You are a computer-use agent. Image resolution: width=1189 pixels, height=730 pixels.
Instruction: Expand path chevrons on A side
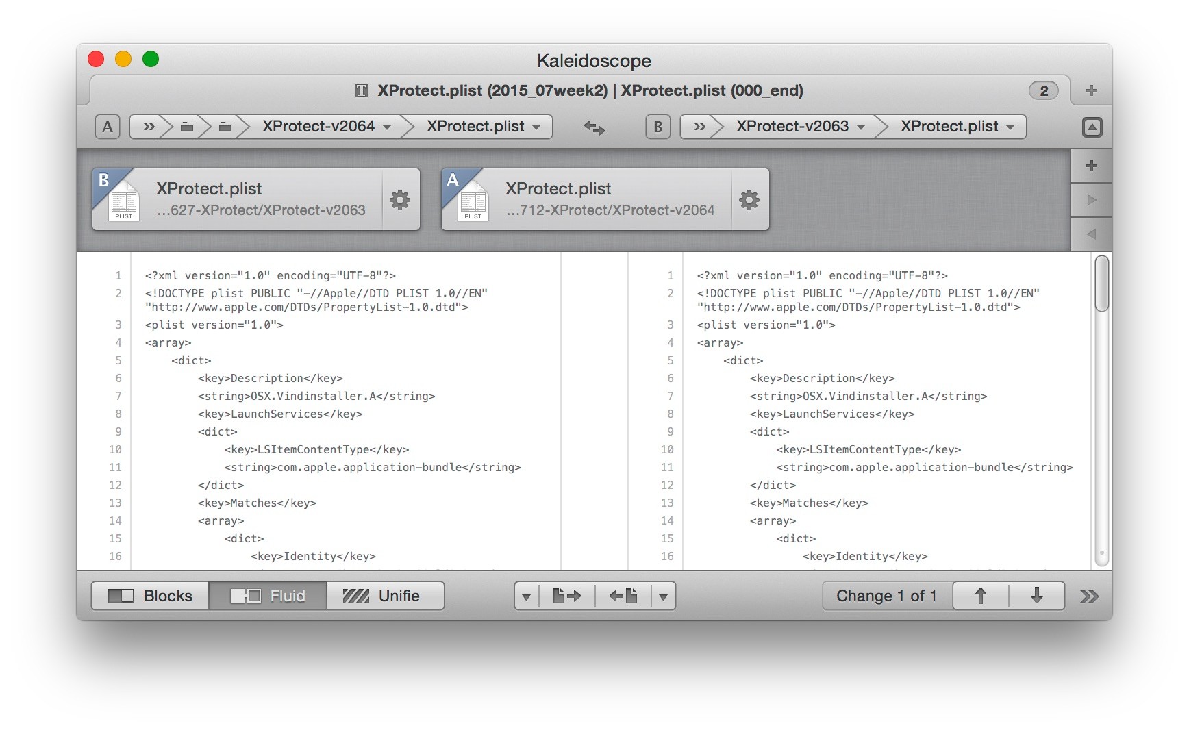point(149,127)
